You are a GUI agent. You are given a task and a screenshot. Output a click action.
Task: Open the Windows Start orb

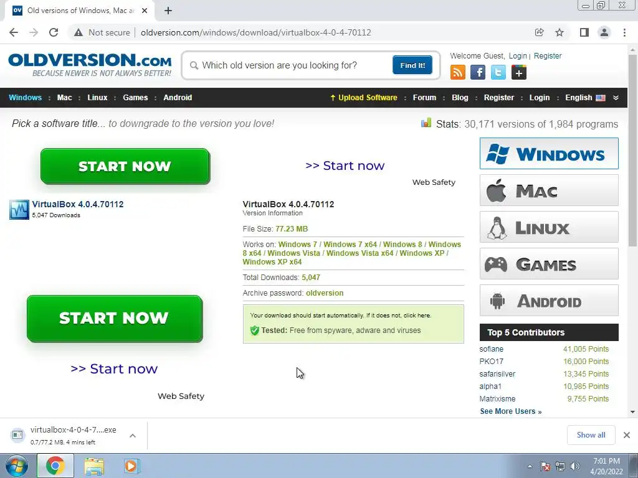point(16,466)
